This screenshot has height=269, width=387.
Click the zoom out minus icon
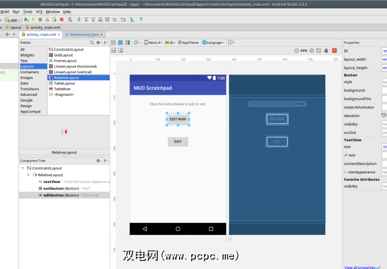[295, 51]
